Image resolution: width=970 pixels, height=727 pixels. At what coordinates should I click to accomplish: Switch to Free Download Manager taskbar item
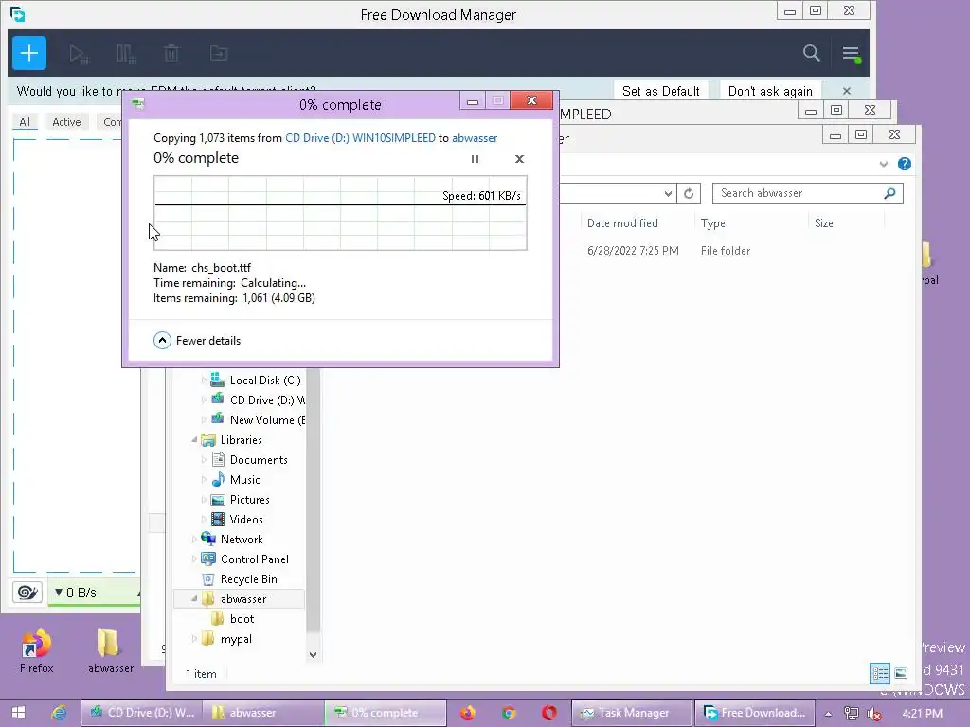(754, 713)
